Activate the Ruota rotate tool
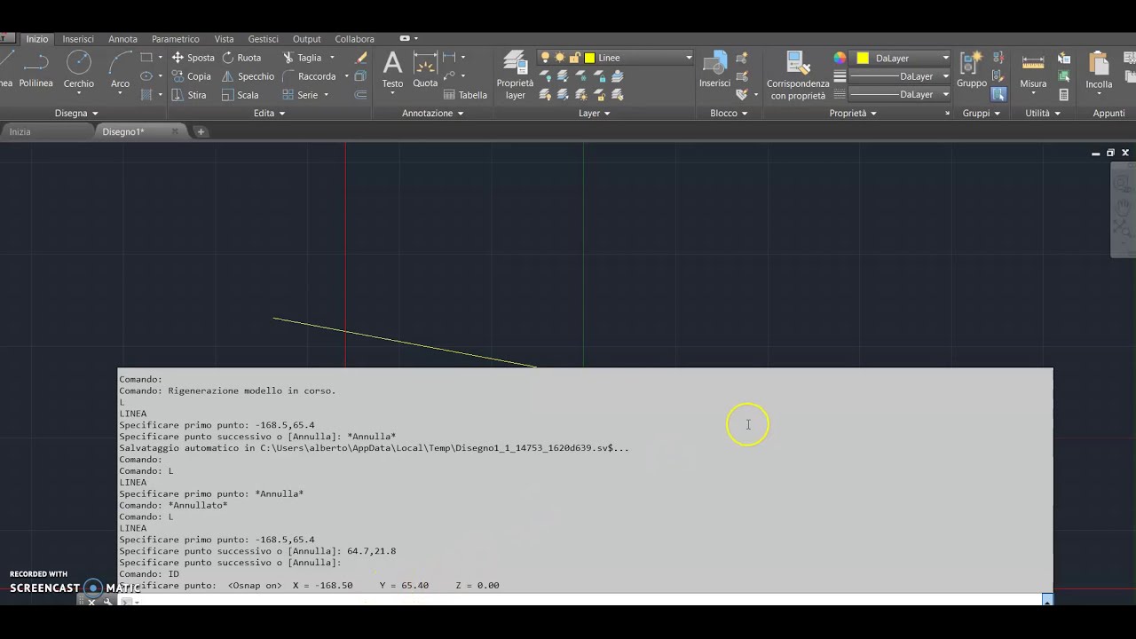The image size is (1136, 639). click(x=241, y=58)
